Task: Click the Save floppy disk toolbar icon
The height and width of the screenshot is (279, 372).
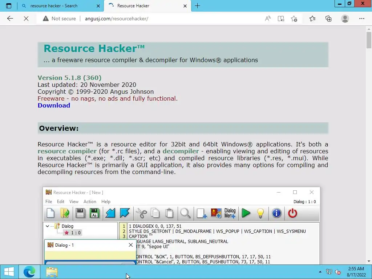Action: click(80, 213)
